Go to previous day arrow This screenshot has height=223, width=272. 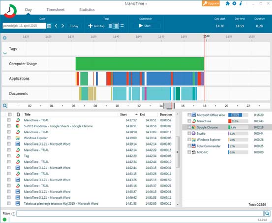(56, 26)
